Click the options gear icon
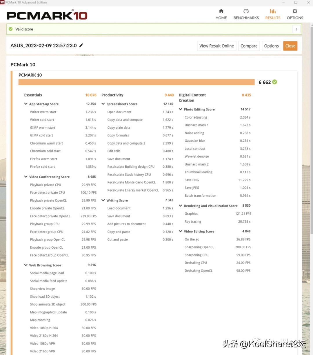313x355 pixels. tap(295, 11)
